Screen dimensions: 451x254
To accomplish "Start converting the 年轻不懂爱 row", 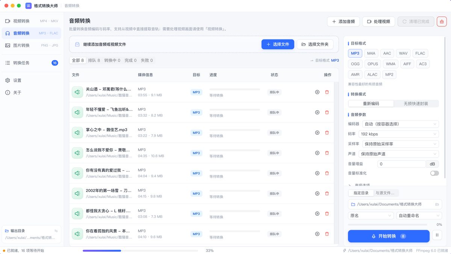I will pyautogui.click(x=317, y=113).
